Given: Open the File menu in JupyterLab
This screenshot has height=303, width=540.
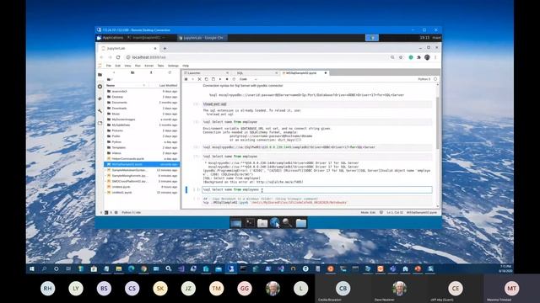Looking at the screenshot, I should (x=109, y=66).
